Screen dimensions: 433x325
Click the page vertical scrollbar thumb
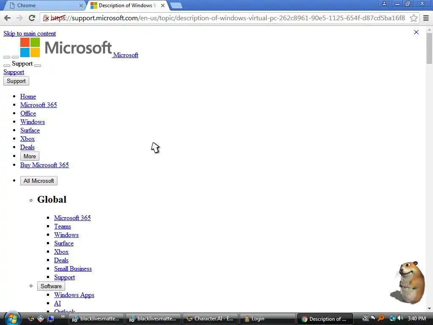coord(430,48)
